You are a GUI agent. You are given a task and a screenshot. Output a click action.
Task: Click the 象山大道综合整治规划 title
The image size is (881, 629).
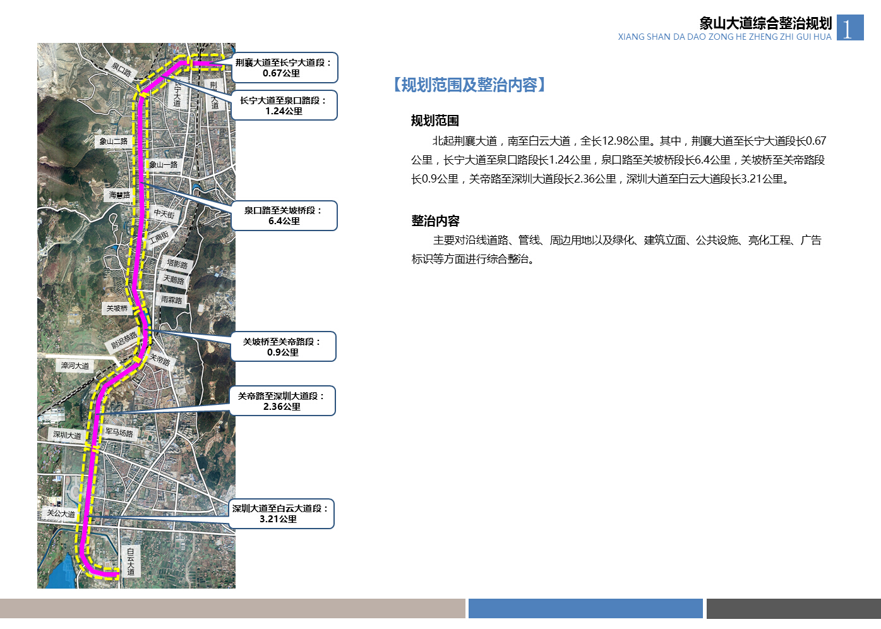[x=765, y=23]
